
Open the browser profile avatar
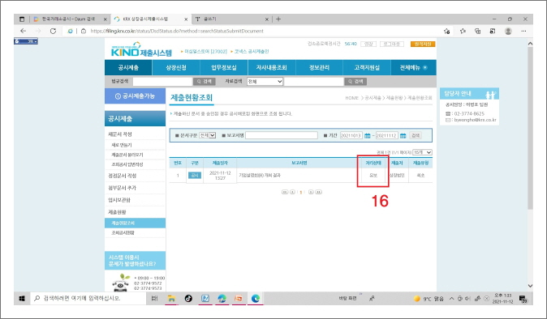click(x=508, y=31)
